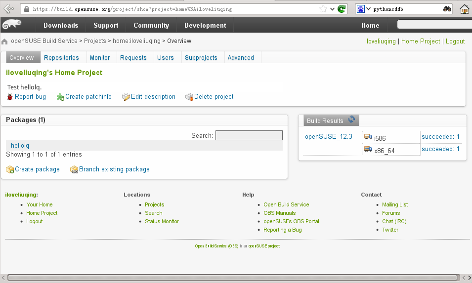
Task: Open the home:iloveliuqing breadcrumb link
Action: point(137,41)
